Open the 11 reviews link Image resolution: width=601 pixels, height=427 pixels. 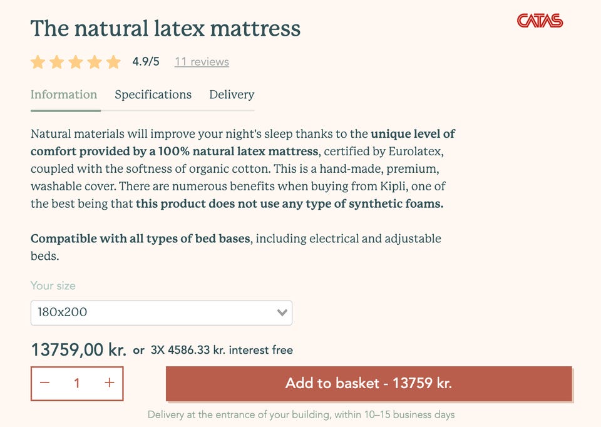point(202,61)
